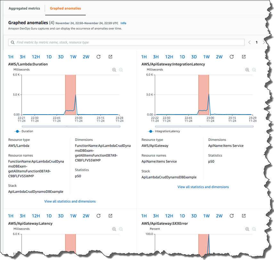Set Lambda Duration graph range to 3H
Screen dimensions: 274x260
click(22, 57)
